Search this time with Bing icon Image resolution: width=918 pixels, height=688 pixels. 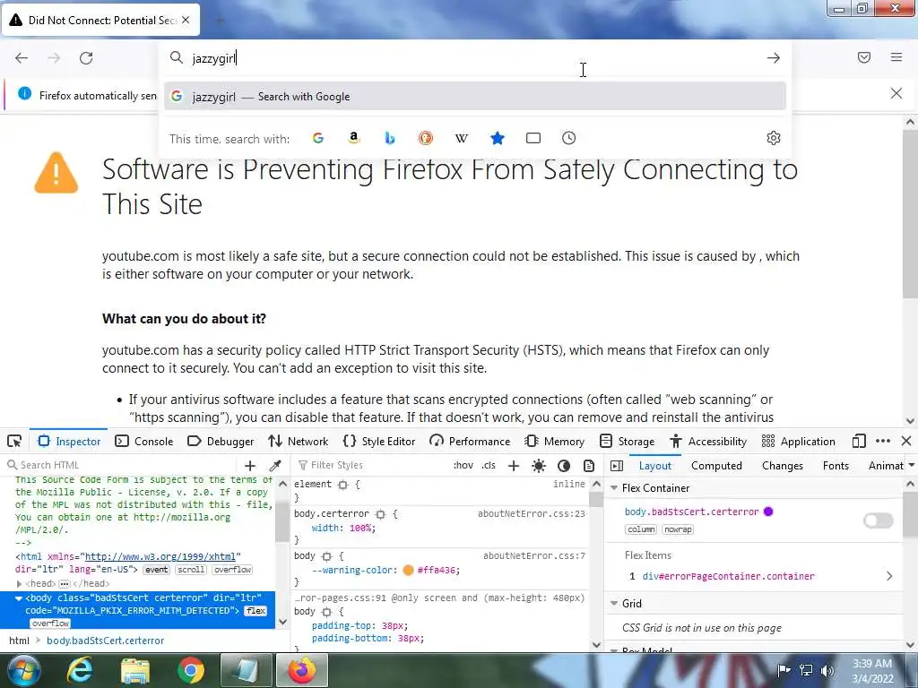point(390,138)
